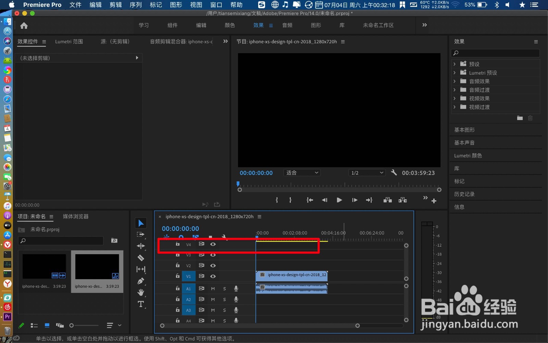This screenshot has height=343, width=548.
Task: Show more workspaces overflow chevron
Action: pos(424,25)
